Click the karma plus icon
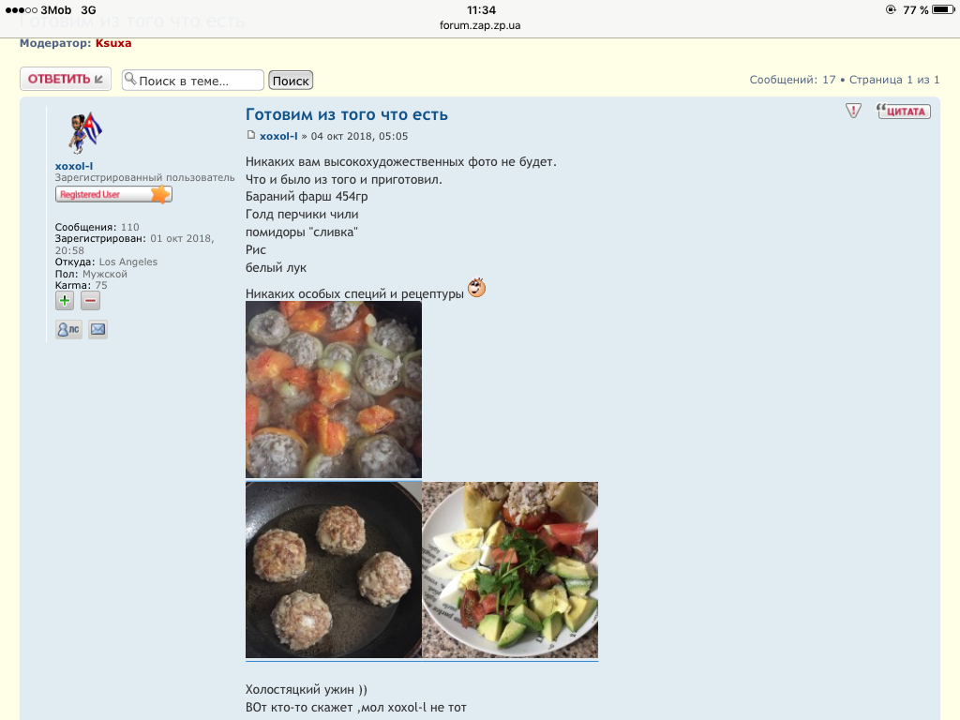The width and height of the screenshot is (960, 720). 65,301
